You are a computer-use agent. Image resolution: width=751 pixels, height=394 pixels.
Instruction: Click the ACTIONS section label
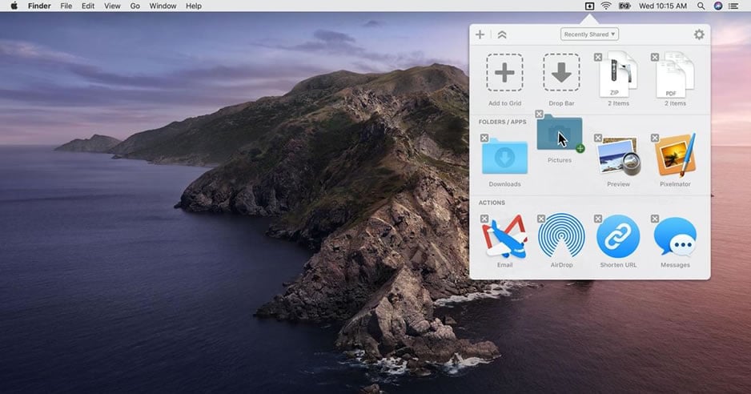coord(492,203)
